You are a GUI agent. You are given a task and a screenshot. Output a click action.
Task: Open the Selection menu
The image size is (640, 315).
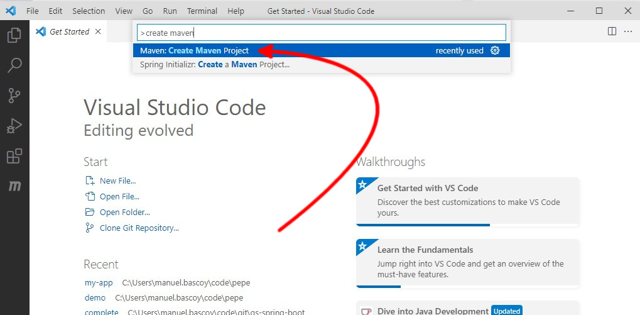point(89,11)
